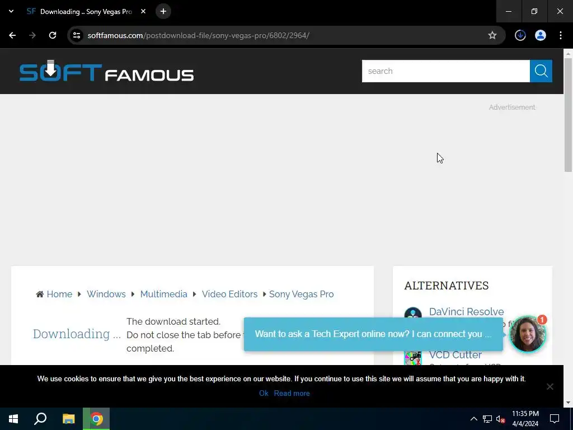Click the network tray icon
The image size is (573, 430).
(x=487, y=419)
